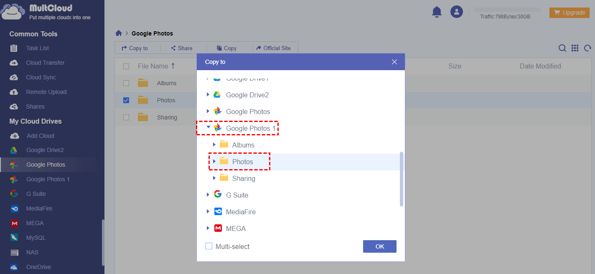
Task: Click the search magnifier icon
Action: coord(562,48)
